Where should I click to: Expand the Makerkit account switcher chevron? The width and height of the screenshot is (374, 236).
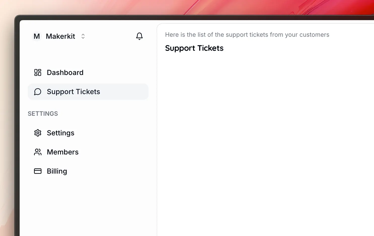tap(83, 36)
